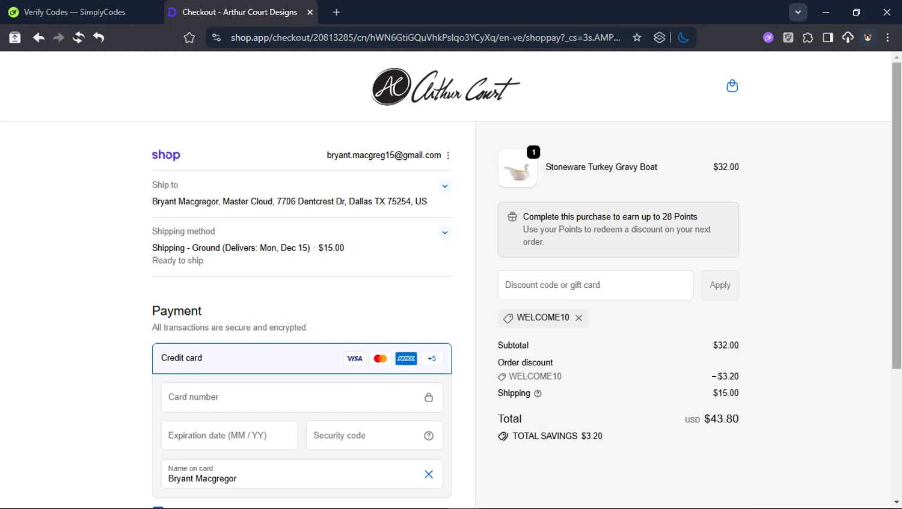902x509 pixels.
Task: Open a new browser tab
Action: 336,12
